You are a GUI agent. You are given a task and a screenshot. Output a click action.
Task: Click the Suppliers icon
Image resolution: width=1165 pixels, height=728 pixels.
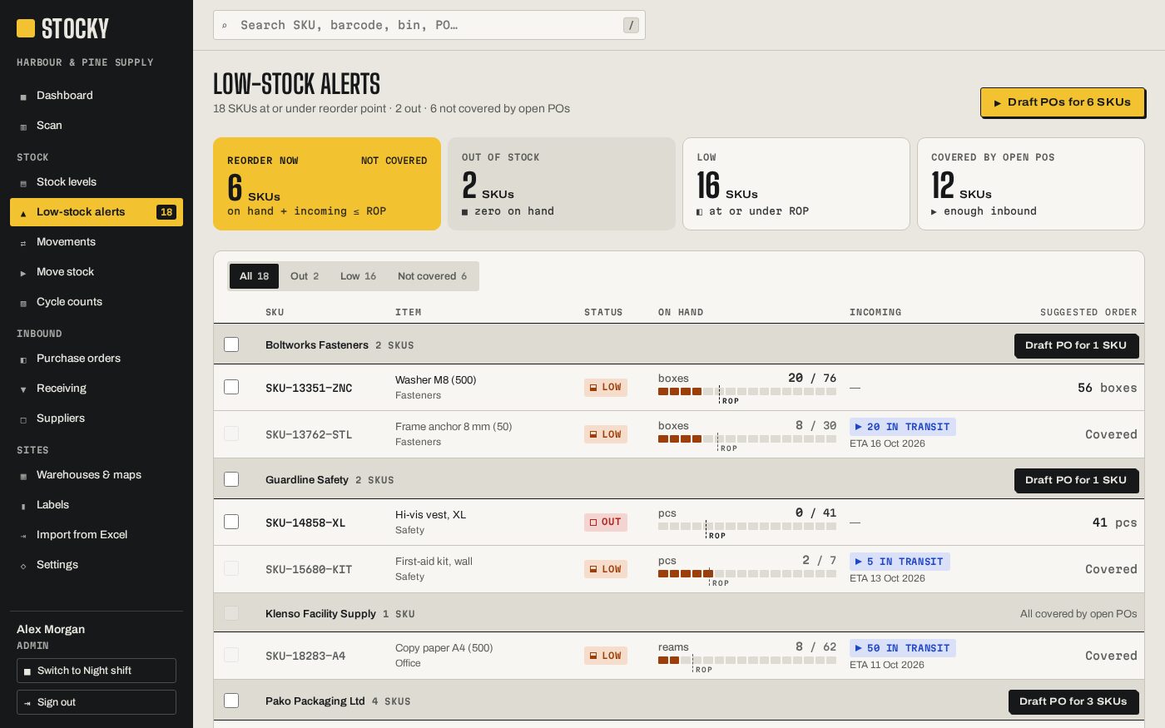[x=23, y=419]
